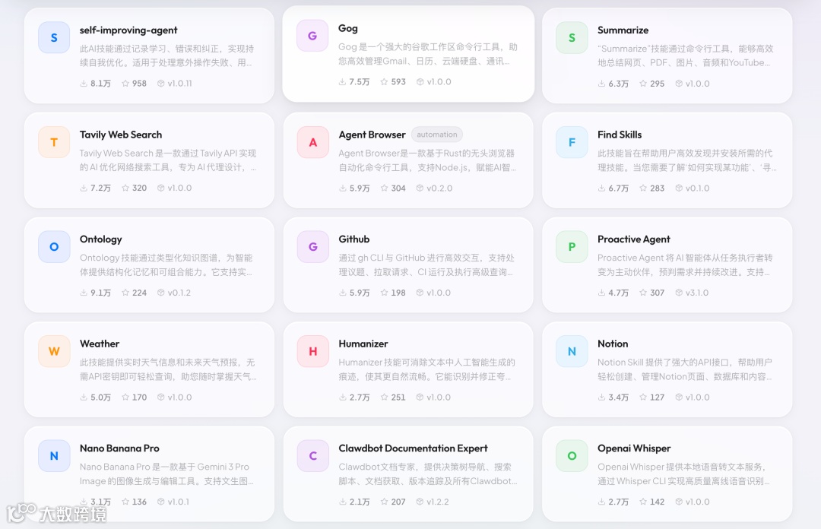Open the Openai Whisper skill title
The height and width of the screenshot is (529, 821).
coord(633,448)
